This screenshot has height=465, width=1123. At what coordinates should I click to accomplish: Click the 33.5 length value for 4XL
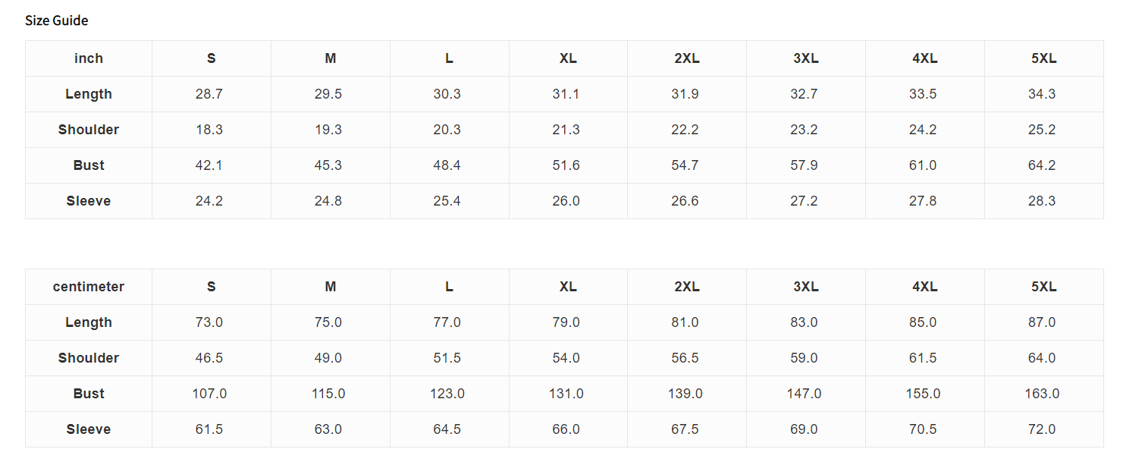(923, 94)
